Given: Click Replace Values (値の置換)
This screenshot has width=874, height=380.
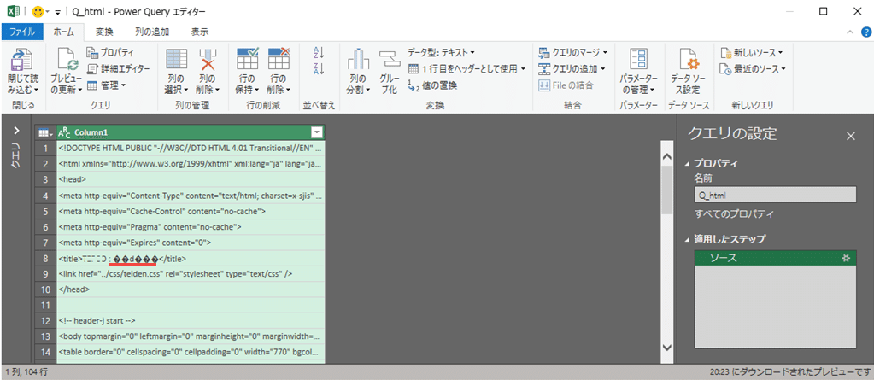Looking at the screenshot, I should [x=432, y=85].
